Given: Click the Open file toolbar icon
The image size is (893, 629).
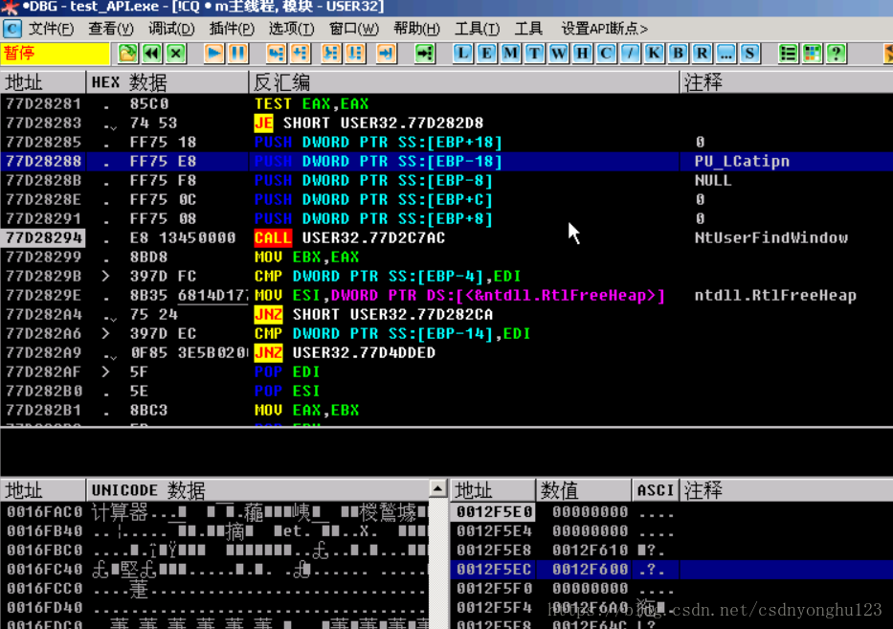Looking at the screenshot, I should pyautogui.click(x=127, y=54).
